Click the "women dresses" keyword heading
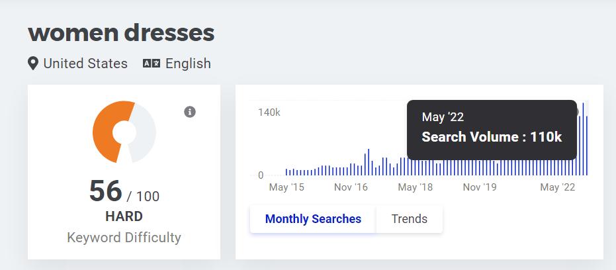The image size is (616, 270). click(x=121, y=32)
